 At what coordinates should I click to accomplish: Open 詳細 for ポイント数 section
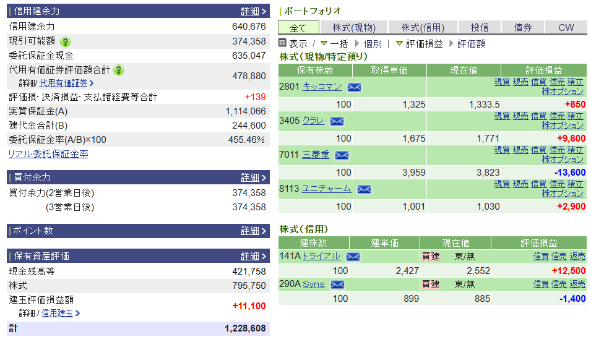[x=253, y=231]
